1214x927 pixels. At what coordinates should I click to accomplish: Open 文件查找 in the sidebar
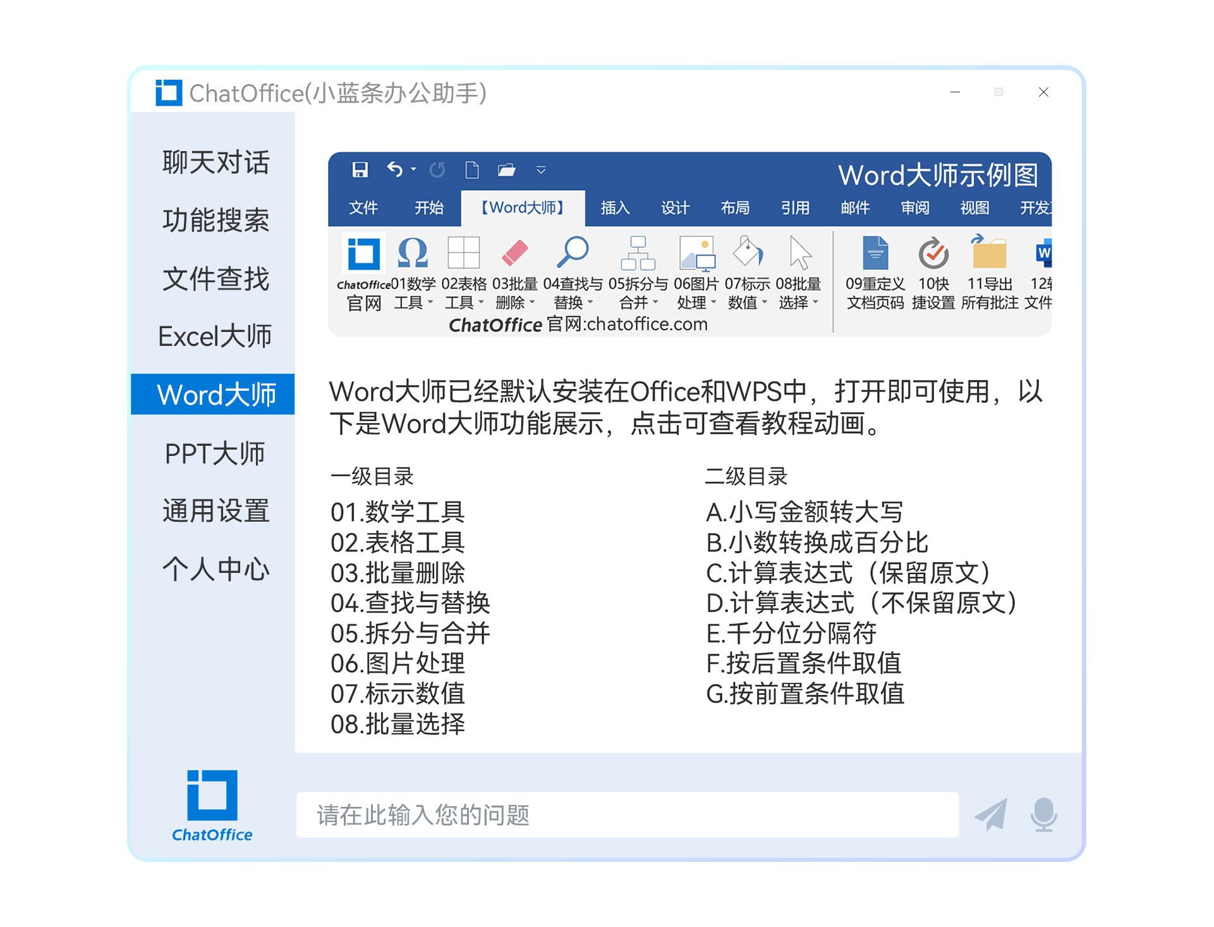point(215,278)
